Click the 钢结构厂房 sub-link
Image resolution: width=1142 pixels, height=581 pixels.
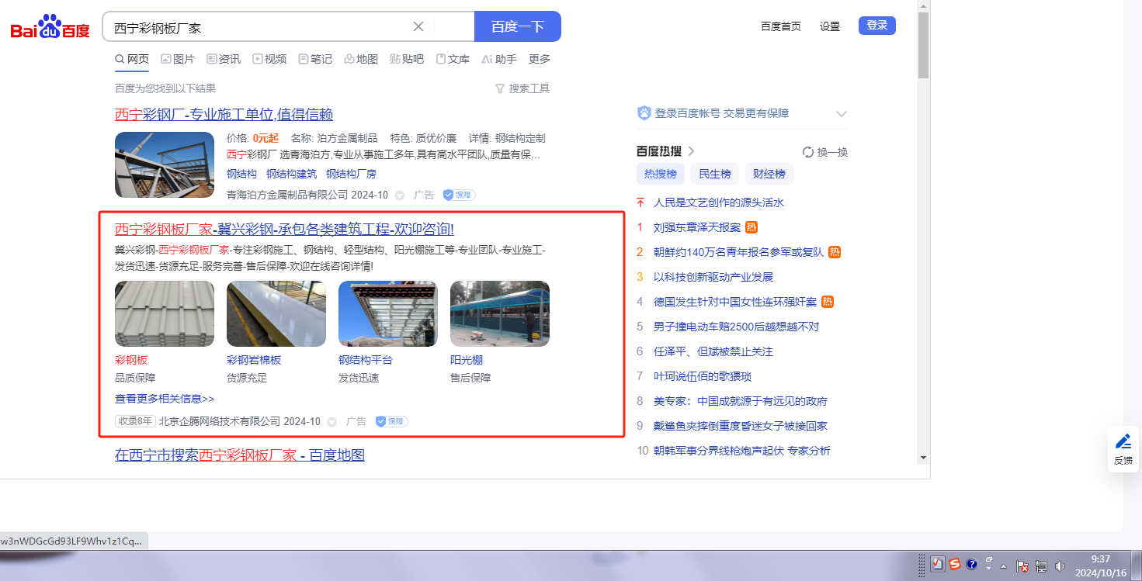pyautogui.click(x=352, y=174)
